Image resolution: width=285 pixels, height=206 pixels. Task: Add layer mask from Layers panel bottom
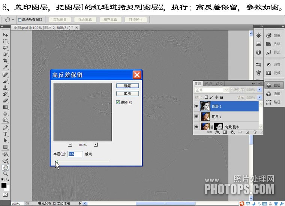[x=225, y=132]
